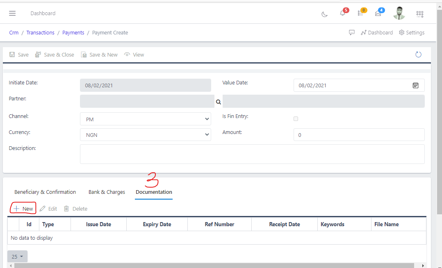Open the comments speech bubble icon
Screen dimensions: 442x268
tap(352, 32)
